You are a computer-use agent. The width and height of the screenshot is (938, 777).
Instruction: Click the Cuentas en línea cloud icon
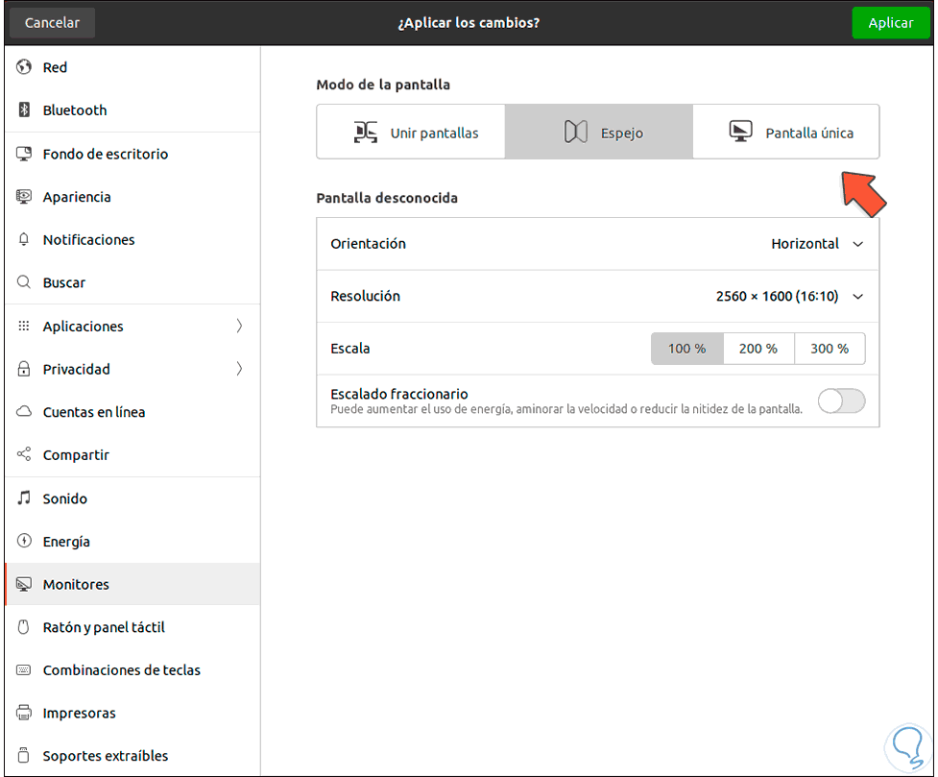24,411
